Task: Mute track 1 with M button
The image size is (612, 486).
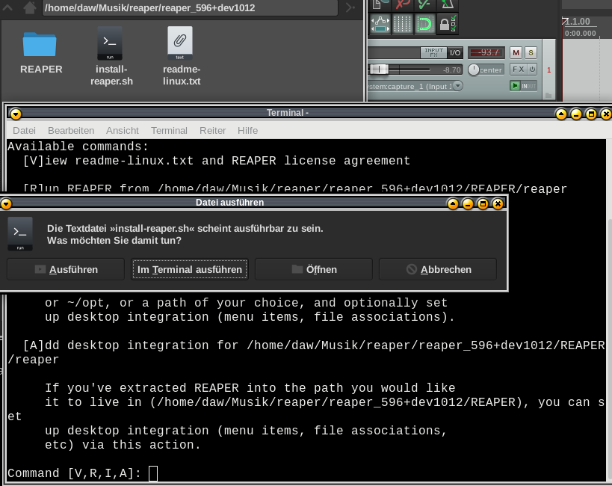Action: coord(516,52)
